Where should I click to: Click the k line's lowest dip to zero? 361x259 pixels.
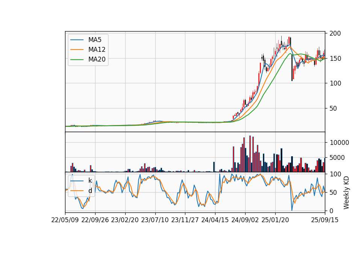click(x=292, y=210)
